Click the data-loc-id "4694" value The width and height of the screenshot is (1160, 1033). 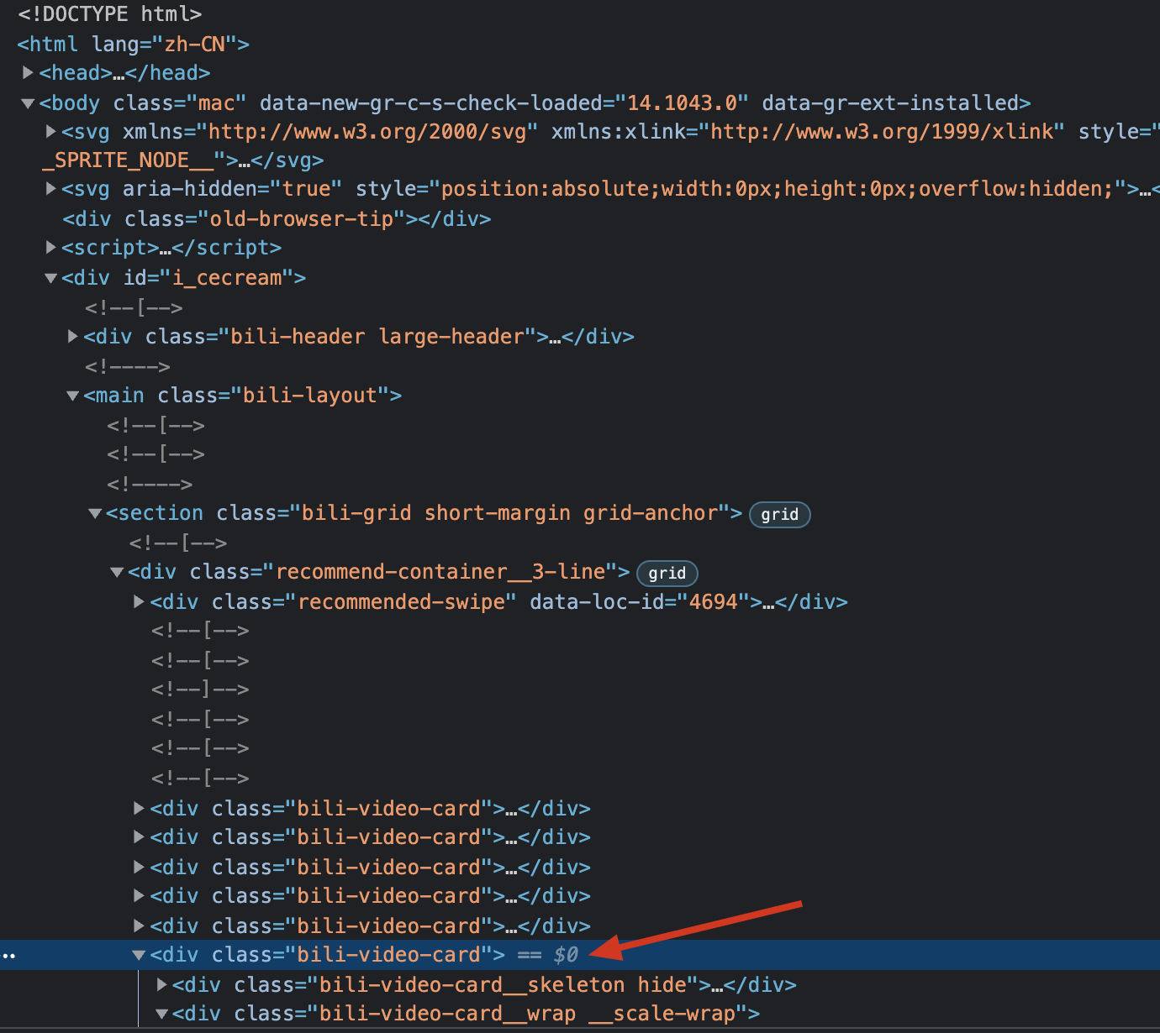[714, 602]
